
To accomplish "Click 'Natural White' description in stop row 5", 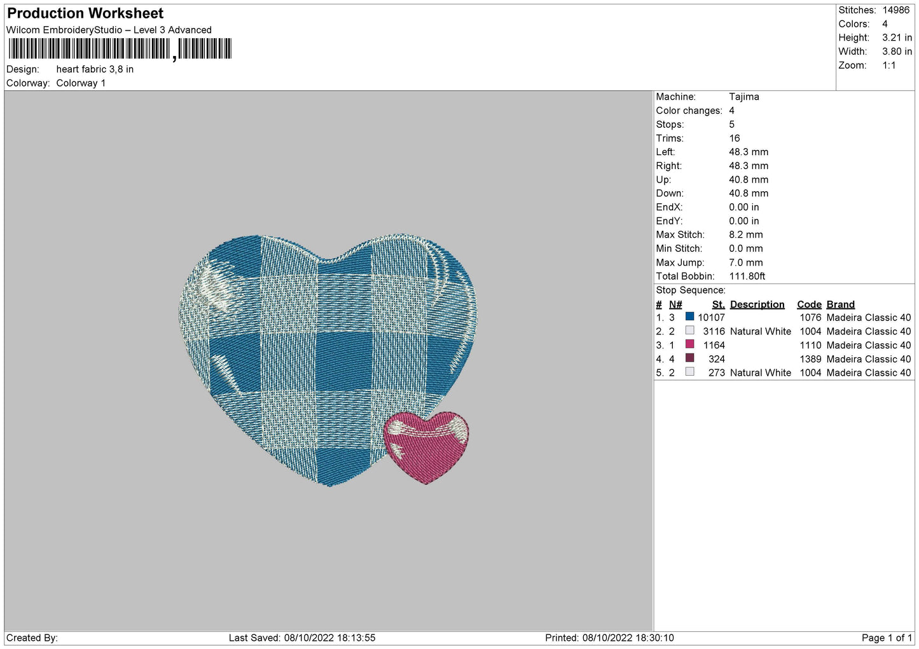I will 761,373.
